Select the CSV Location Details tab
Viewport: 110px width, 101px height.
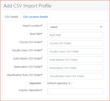coord(35,17)
